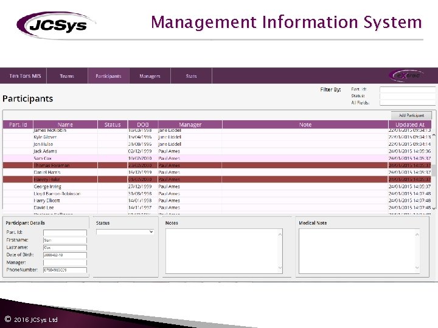Click Medical Note scroll up arrow

[417, 234]
